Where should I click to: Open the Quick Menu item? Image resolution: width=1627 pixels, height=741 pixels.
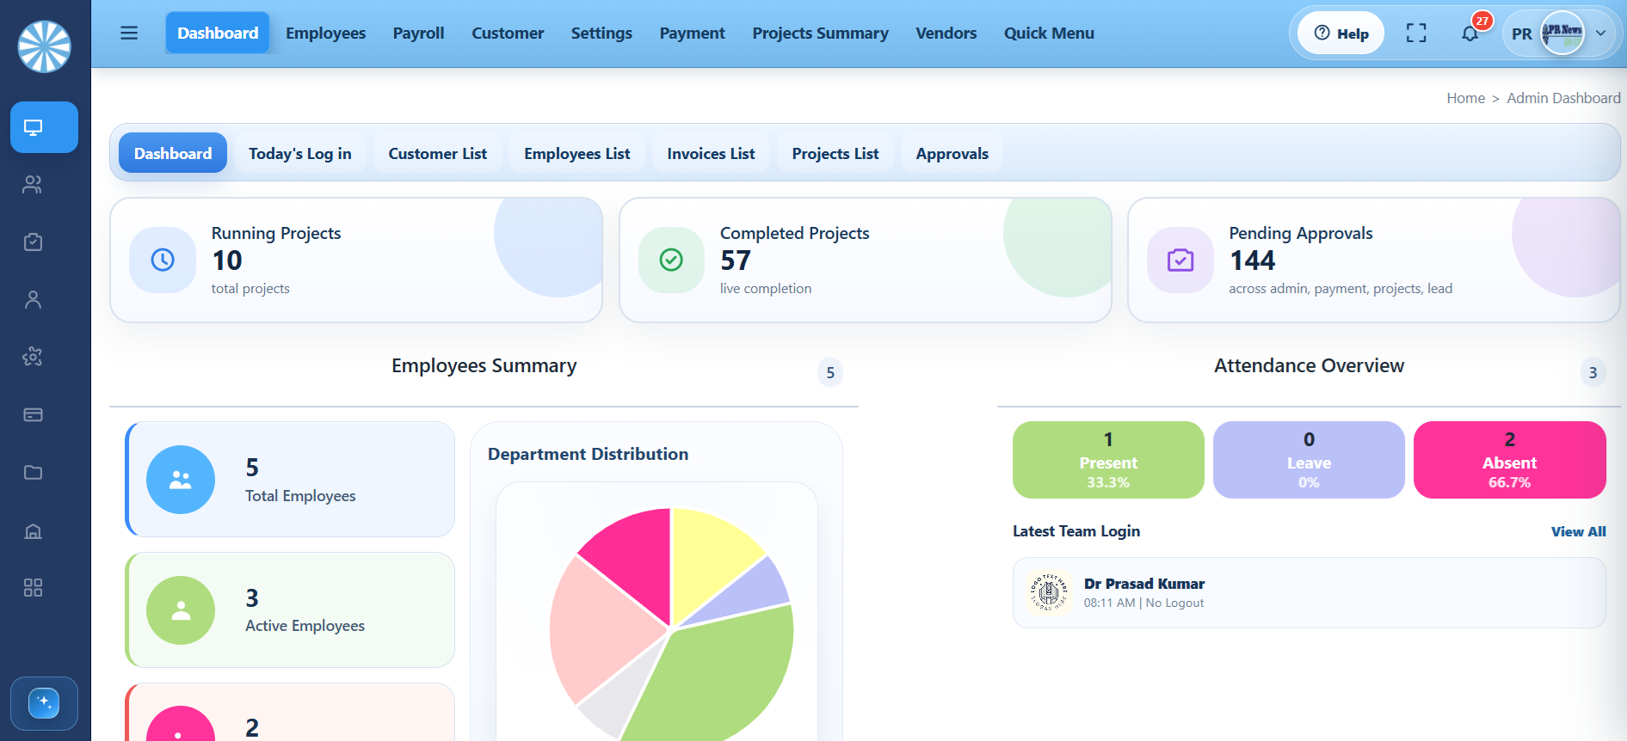[x=1049, y=34]
